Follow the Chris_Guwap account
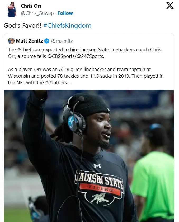 tap(65, 13)
